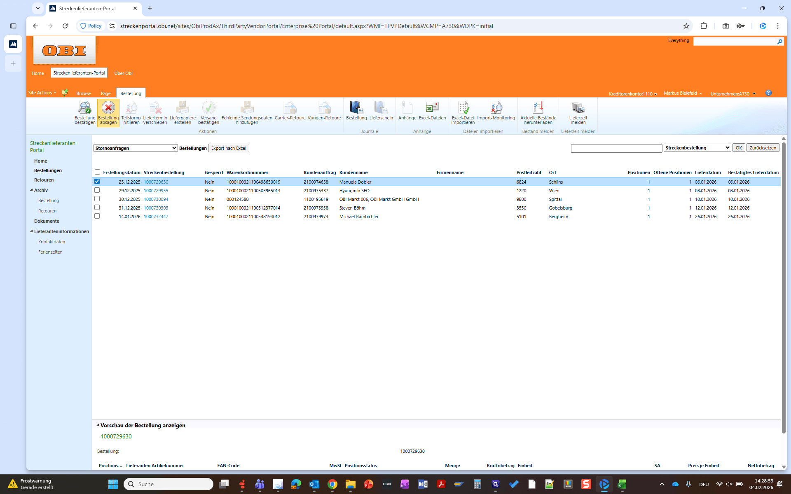The image size is (791, 494).
Task: Open order link 1000729955
Action: click(156, 191)
